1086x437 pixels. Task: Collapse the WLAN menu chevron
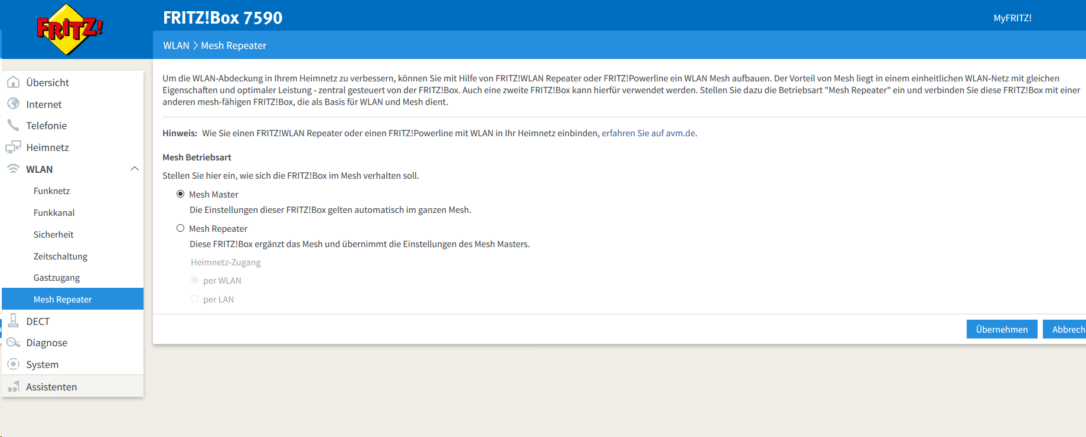[135, 169]
